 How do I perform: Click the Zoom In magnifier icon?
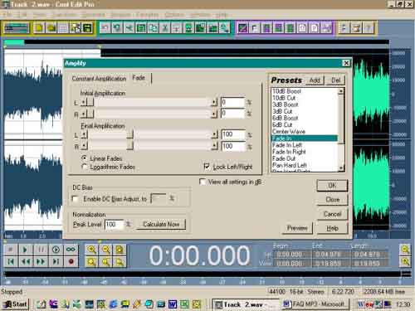tap(91, 250)
